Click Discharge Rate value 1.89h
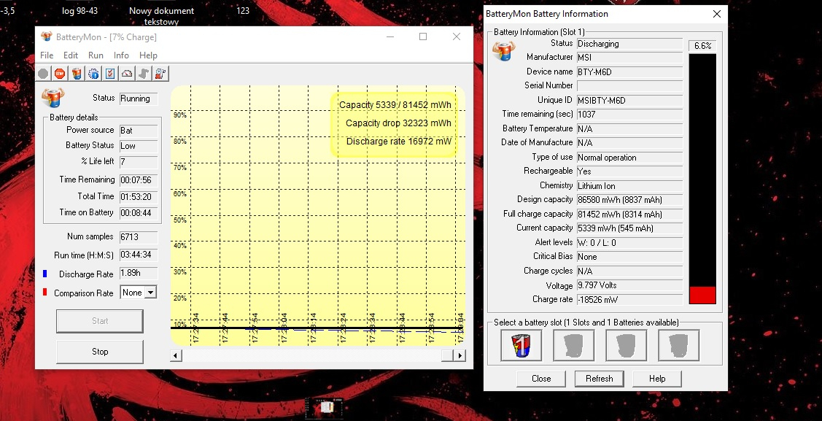 coord(139,273)
